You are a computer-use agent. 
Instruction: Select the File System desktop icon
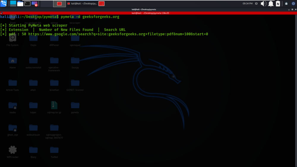[x=12, y=40]
